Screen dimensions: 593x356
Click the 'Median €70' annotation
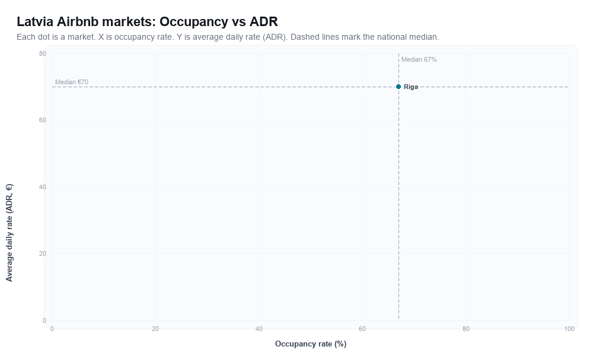72,82
